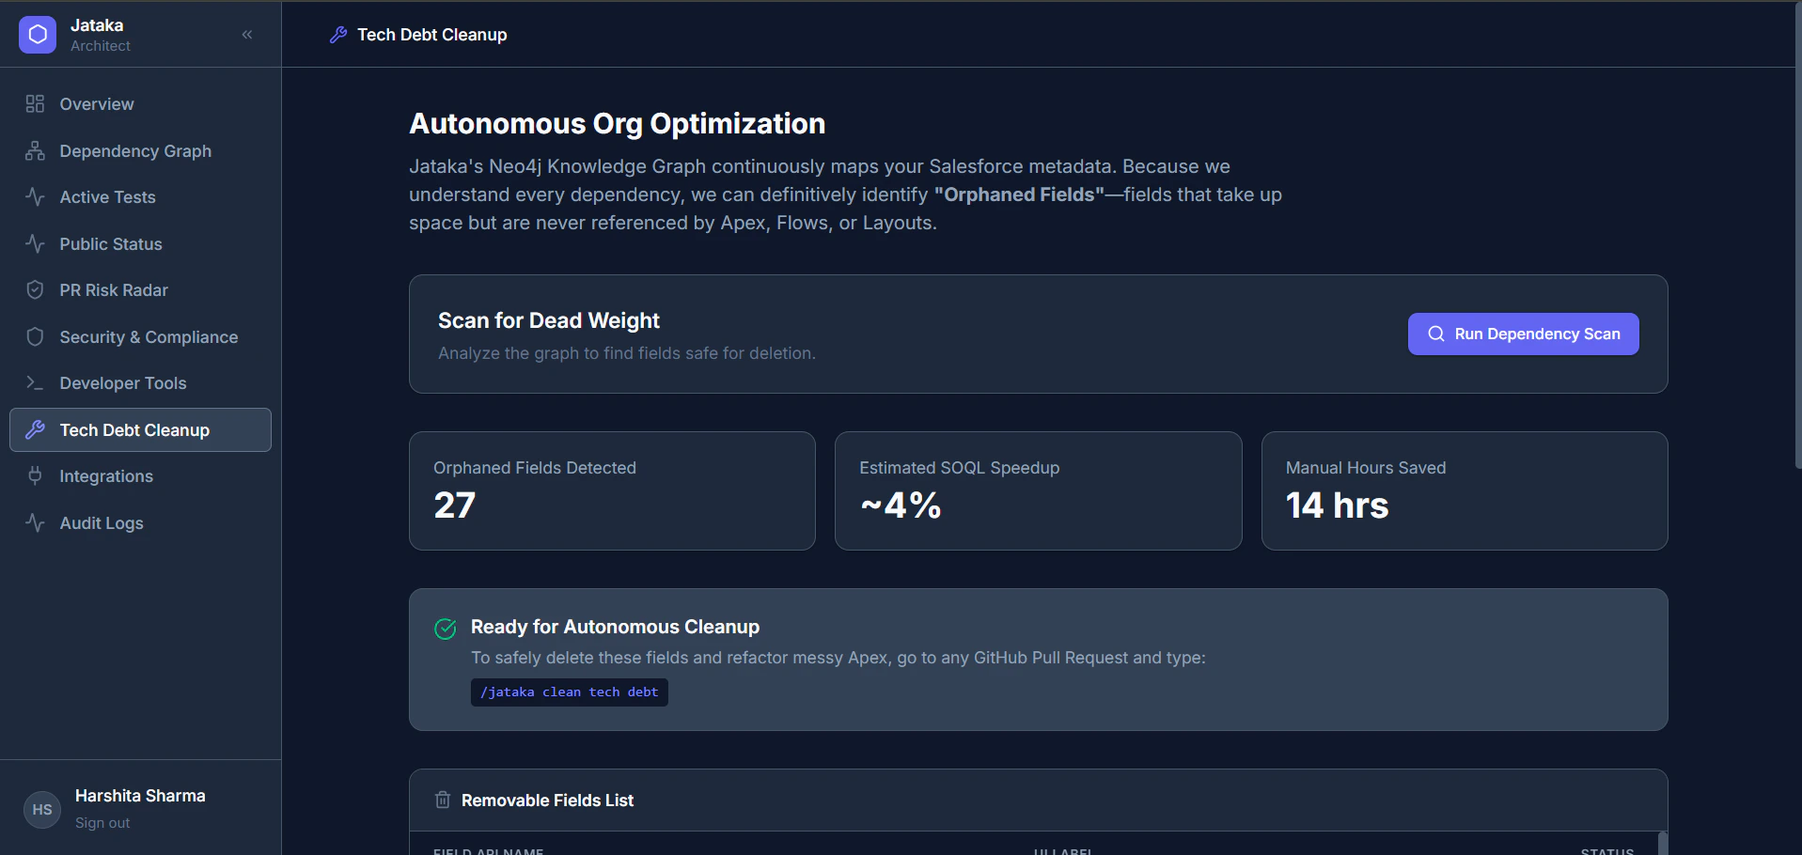Image resolution: width=1802 pixels, height=855 pixels.
Task: Click the Developer Tools terminal icon
Action: (35, 382)
